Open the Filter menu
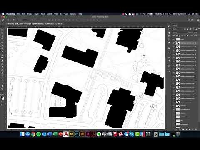Screen dimensions: 200x150 55,14
